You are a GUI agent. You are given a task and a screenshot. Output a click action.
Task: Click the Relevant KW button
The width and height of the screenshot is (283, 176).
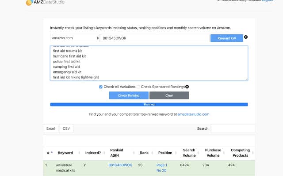click(x=227, y=38)
